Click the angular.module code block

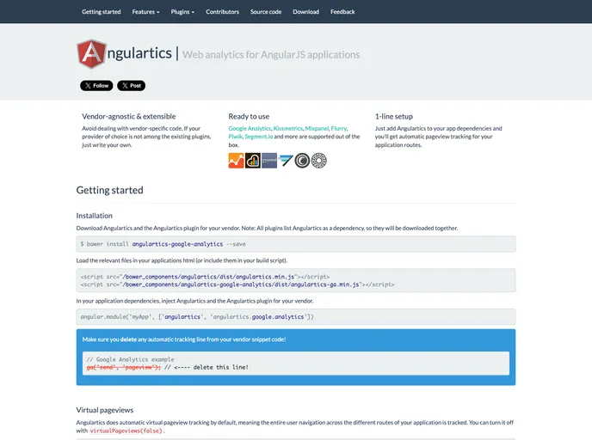296,317
